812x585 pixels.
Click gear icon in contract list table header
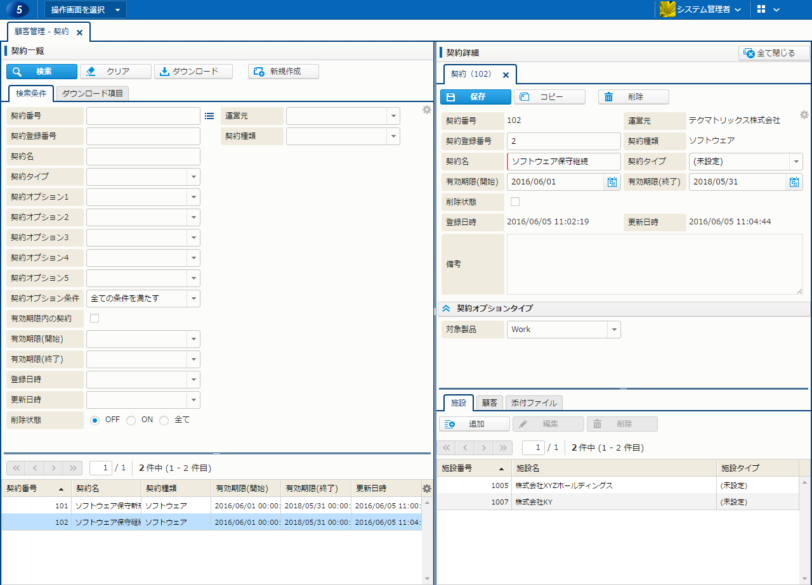pos(426,489)
